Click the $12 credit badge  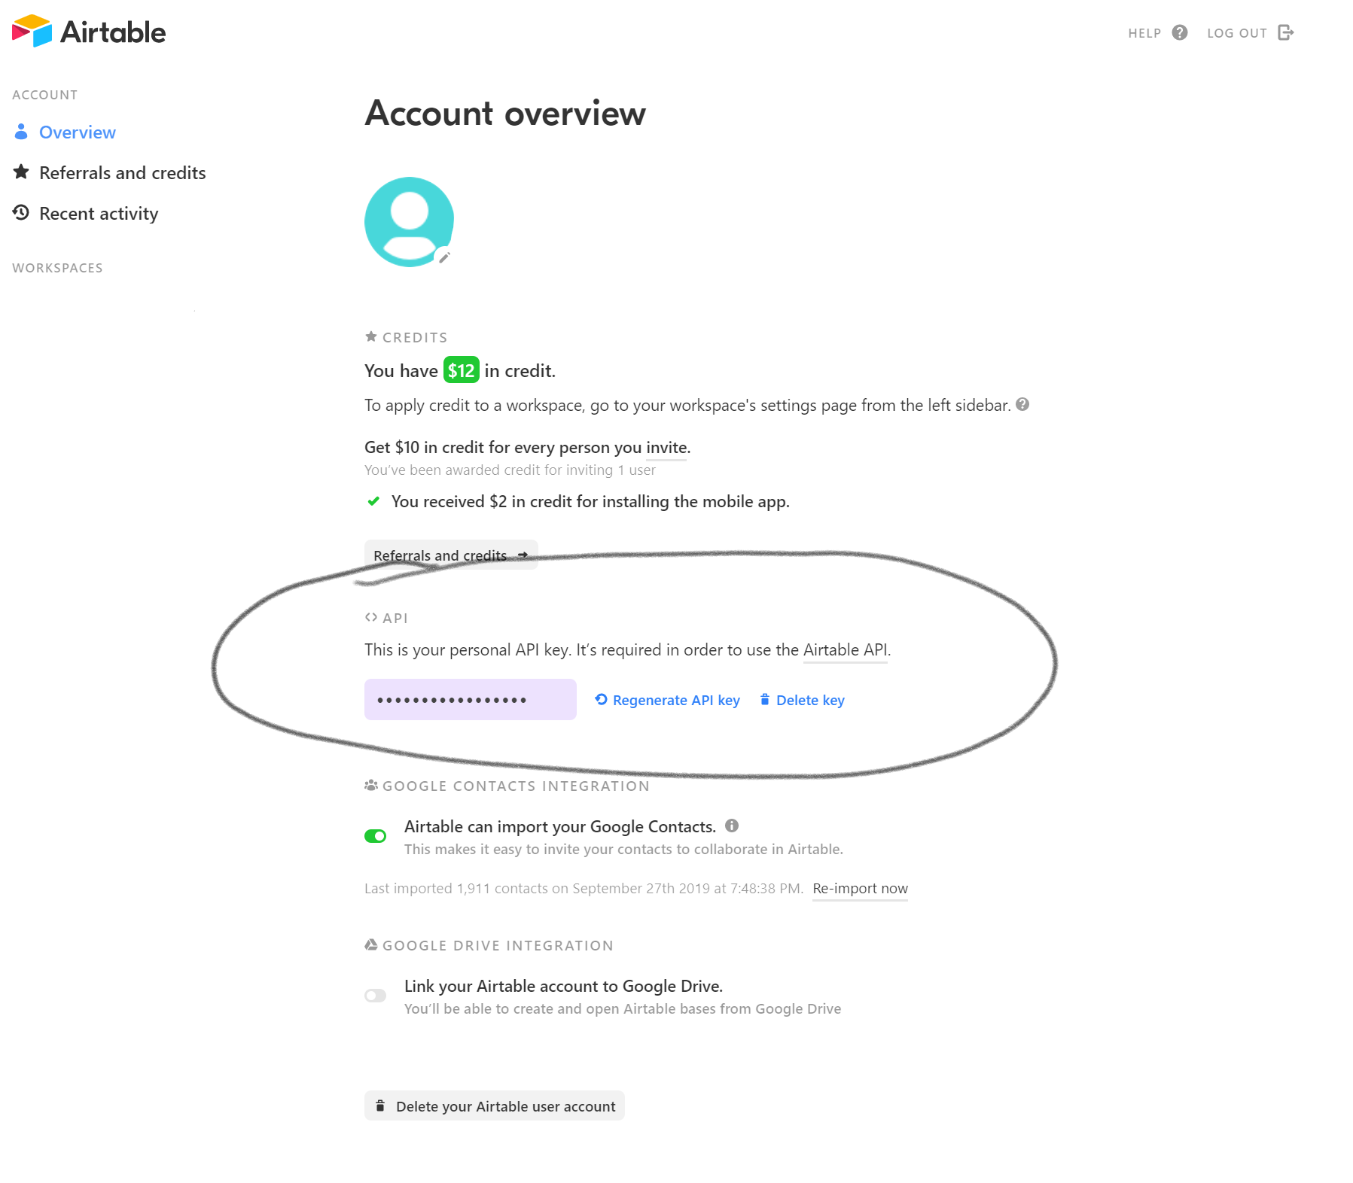[x=461, y=370]
